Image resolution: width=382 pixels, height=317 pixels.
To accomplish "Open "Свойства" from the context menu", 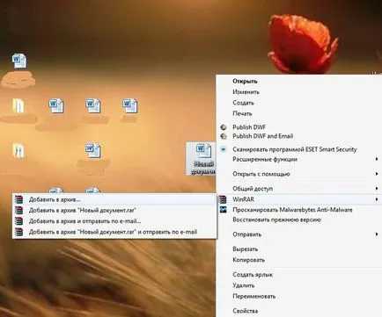I will [x=246, y=311].
